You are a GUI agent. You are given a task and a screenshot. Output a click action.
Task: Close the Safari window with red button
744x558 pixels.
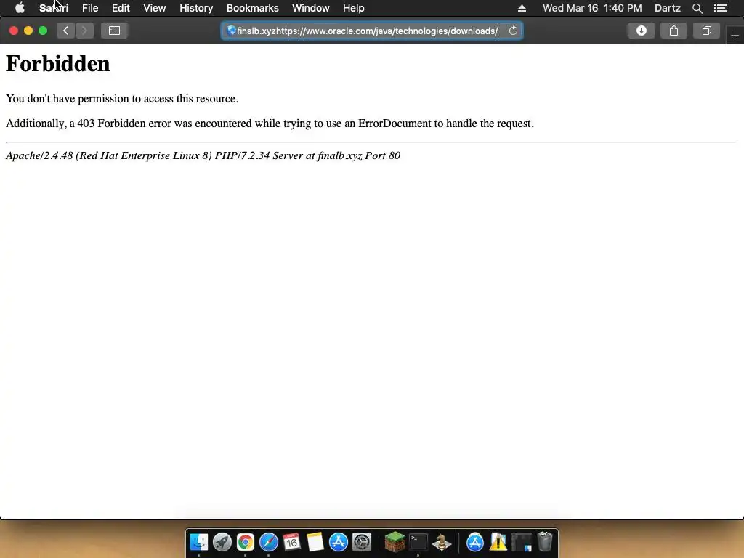[14, 31]
